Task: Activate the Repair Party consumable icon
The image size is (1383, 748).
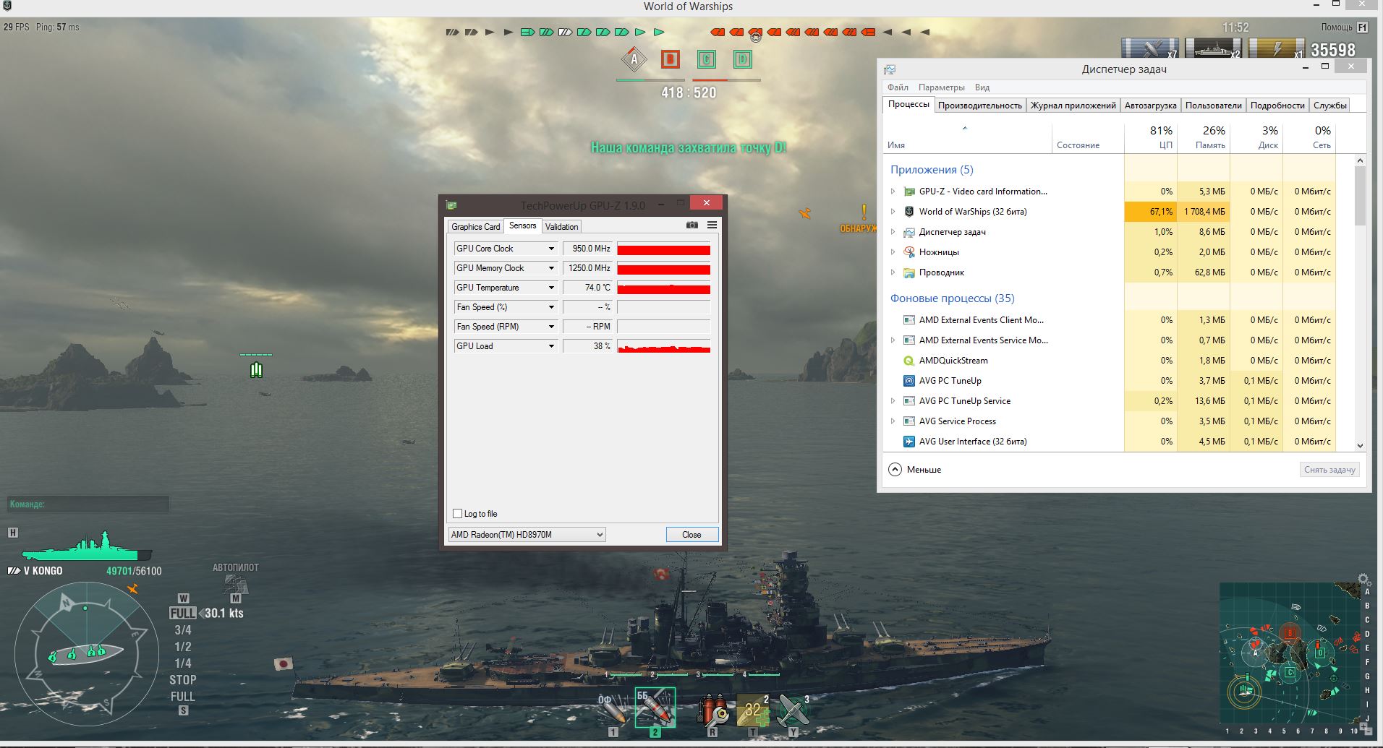Action: pos(753,709)
